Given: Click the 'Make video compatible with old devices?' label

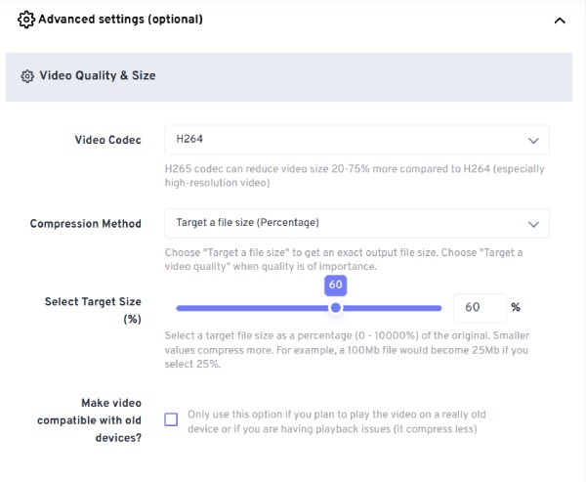Looking at the screenshot, I should [x=89, y=419].
